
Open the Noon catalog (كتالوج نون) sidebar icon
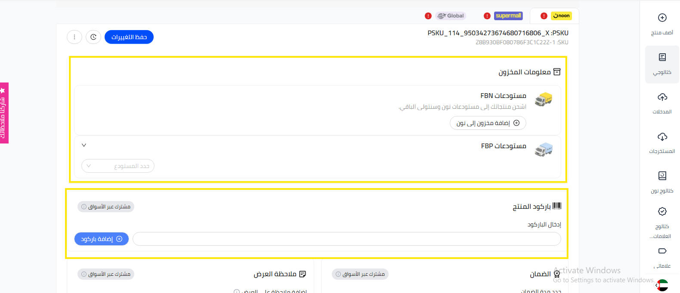click(x=662, y=176)
